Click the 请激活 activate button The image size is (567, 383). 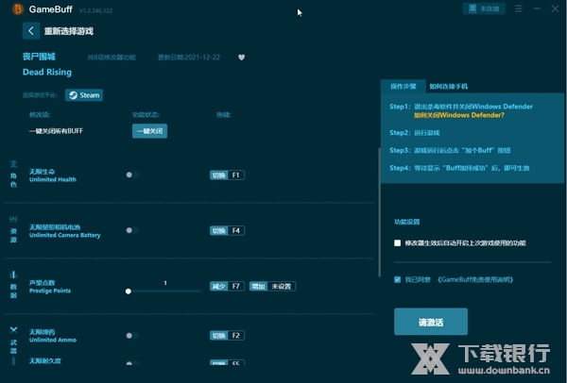tap(430, 322)
